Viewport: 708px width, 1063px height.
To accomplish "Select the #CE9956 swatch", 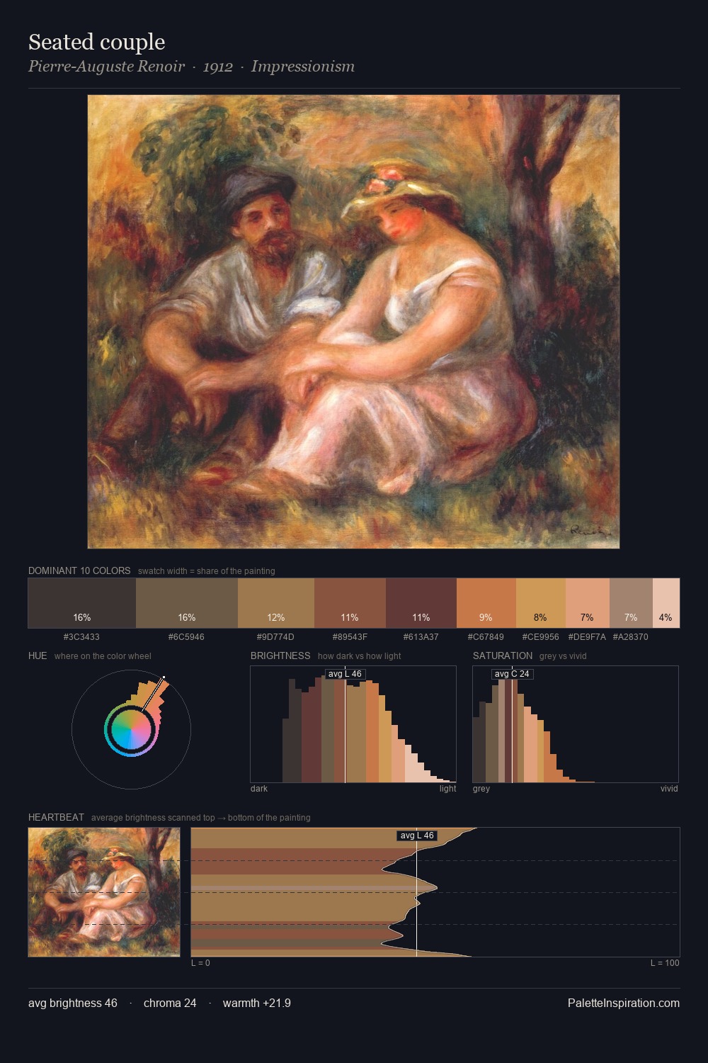I will 541,603.
